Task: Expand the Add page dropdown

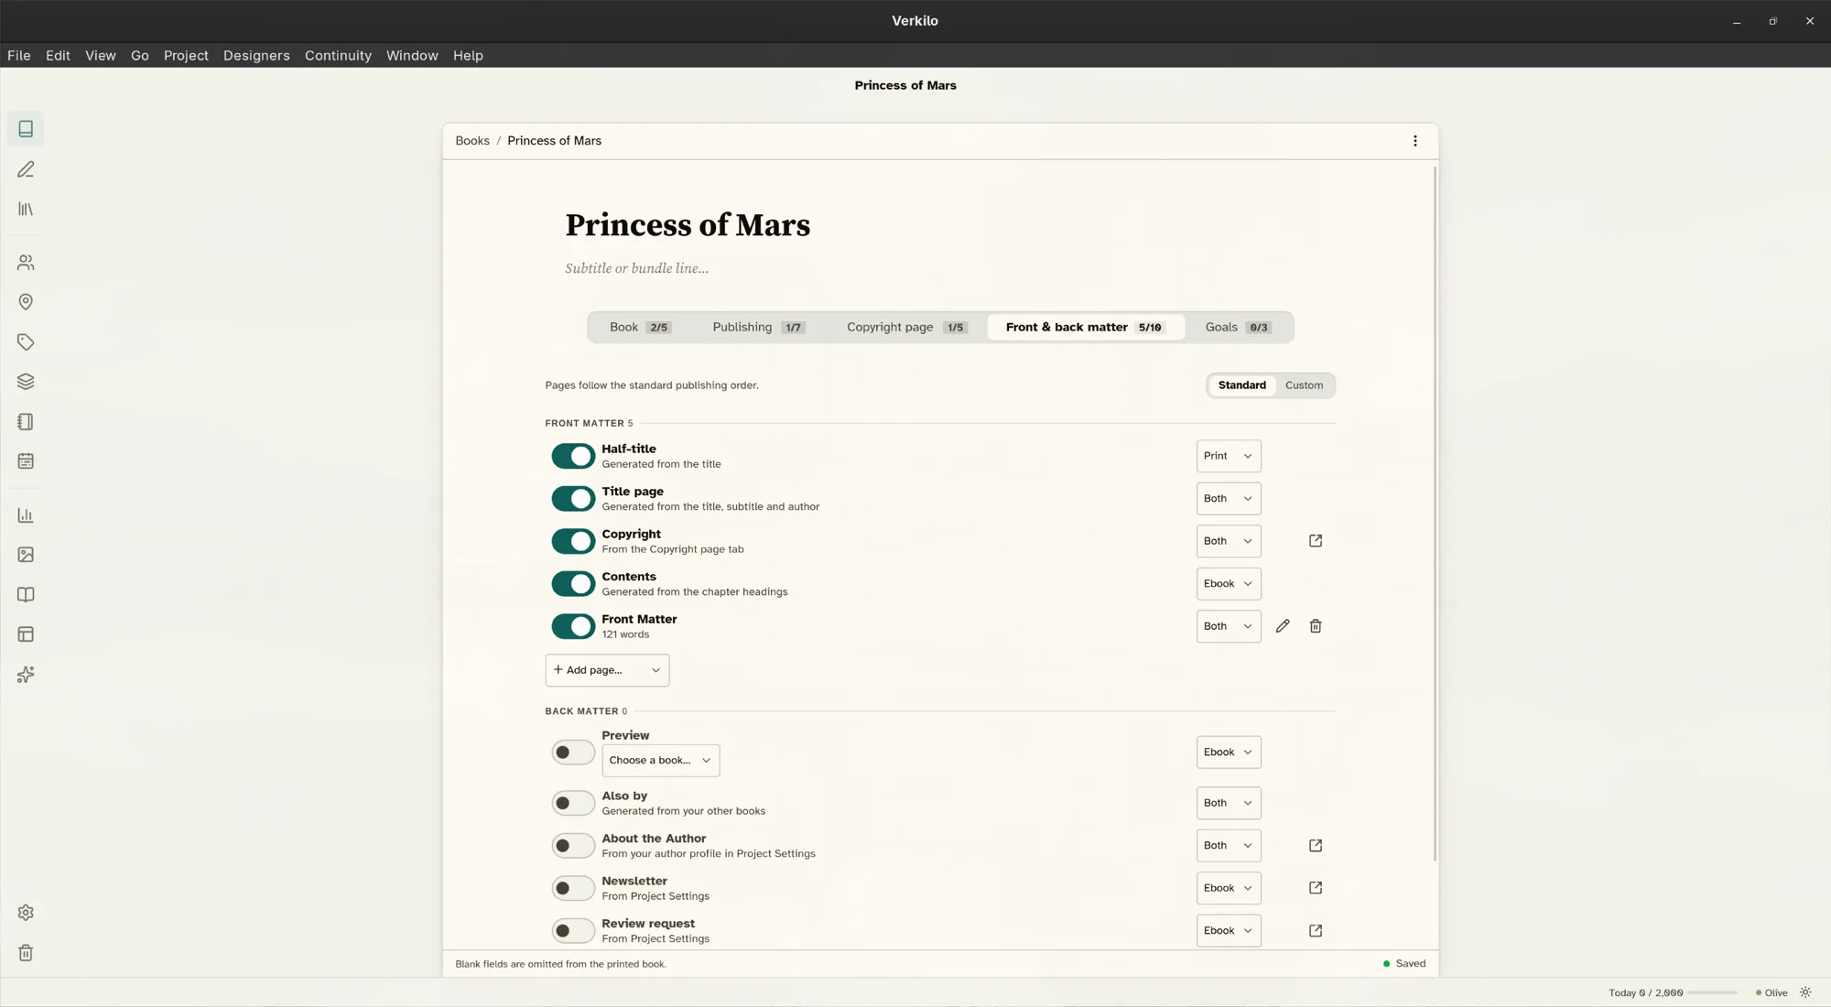Action: 607,670
